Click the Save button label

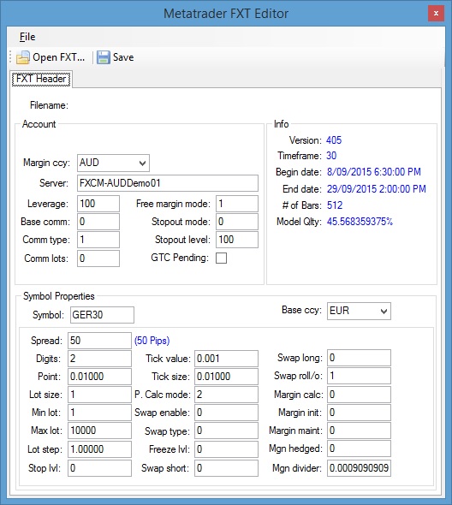point(123,57)
